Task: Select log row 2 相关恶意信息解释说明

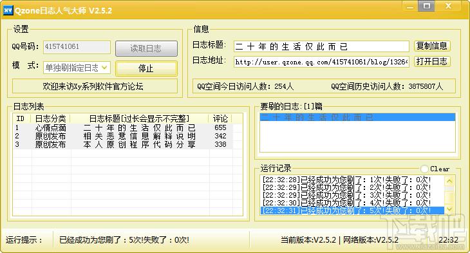Action: [x=122, y=136]
